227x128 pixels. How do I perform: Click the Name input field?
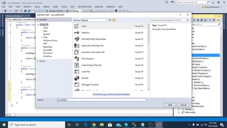point(102,100)
